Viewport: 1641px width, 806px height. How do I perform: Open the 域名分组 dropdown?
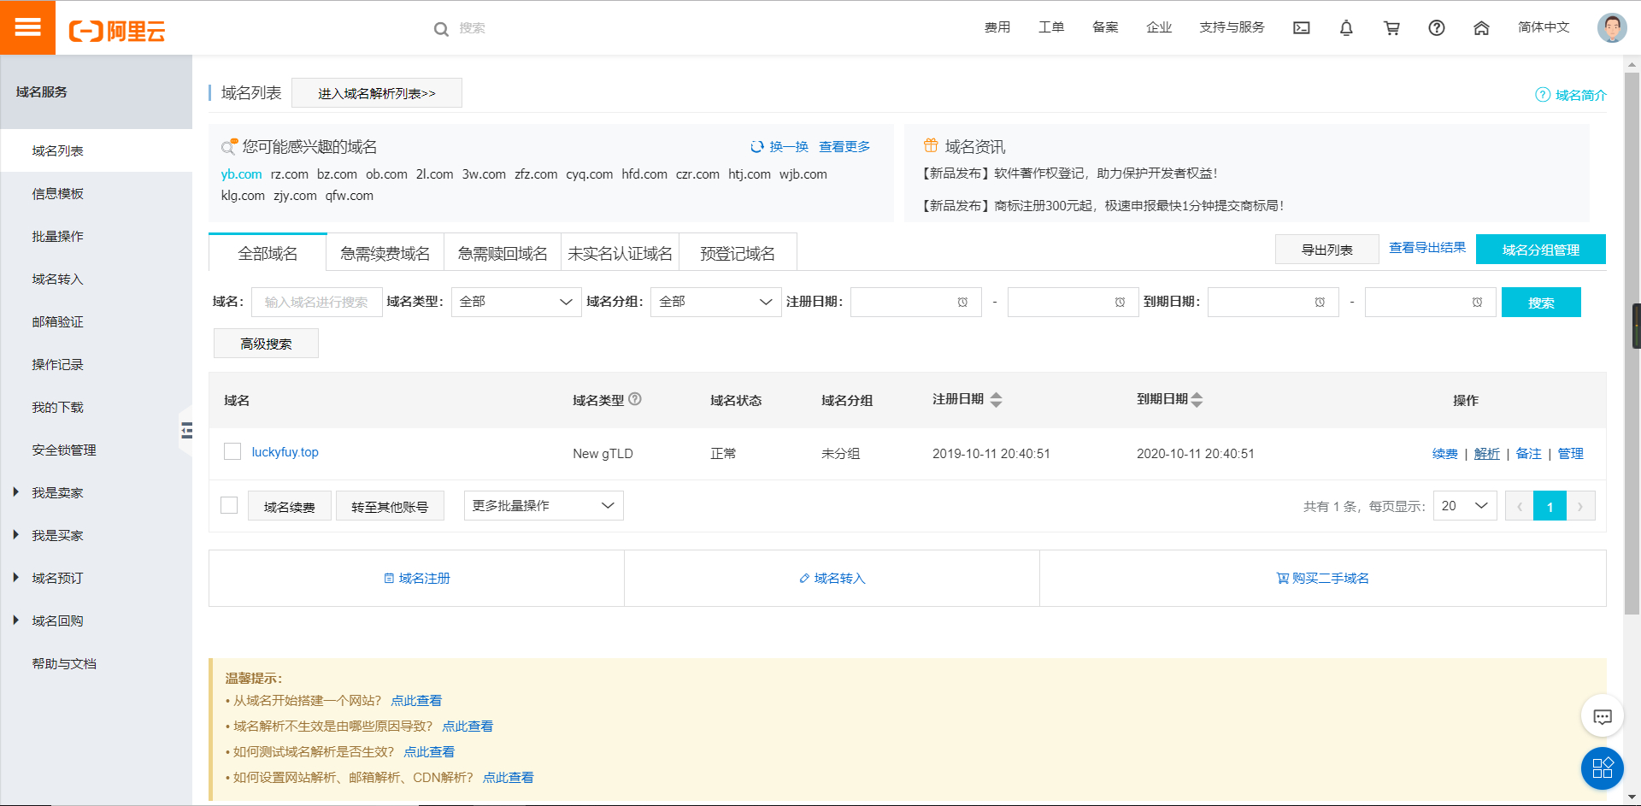click(x=716, y=302)
